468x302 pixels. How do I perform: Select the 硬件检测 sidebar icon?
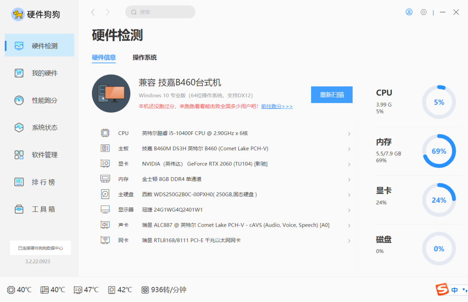(x=39, y=45)
